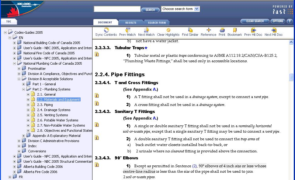Screen dimensions: 295x180
Task: Click the folder icon of Index
Action: pos(24,145)
